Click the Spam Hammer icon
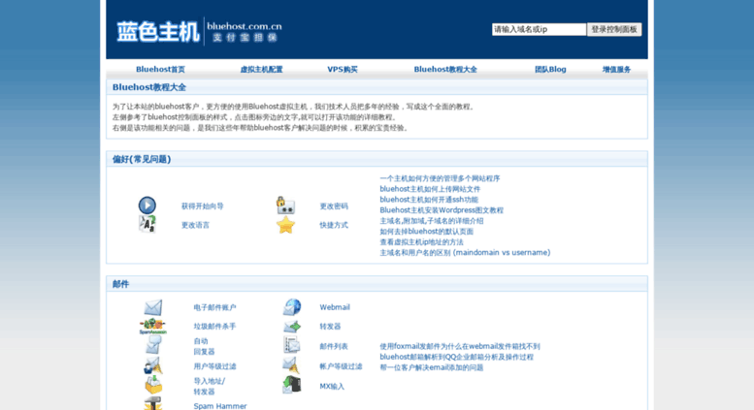Screen dimensions: 754x410 click(153, 404)
